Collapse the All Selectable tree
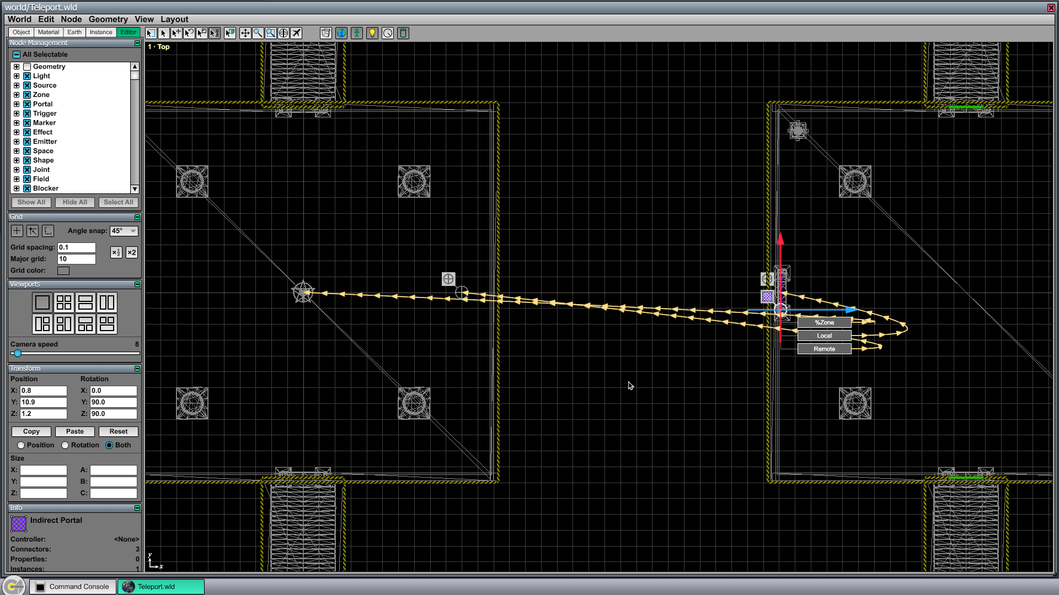The height and width of the screenshot is (595, 1059). [x=16, y=55]
